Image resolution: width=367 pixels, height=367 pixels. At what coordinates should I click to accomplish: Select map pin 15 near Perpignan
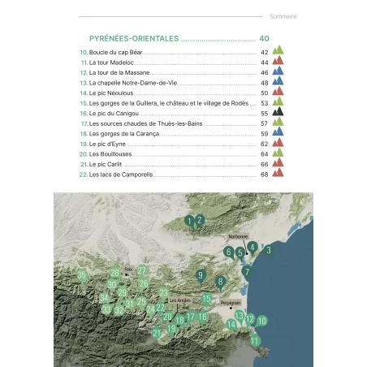(206, 300)
